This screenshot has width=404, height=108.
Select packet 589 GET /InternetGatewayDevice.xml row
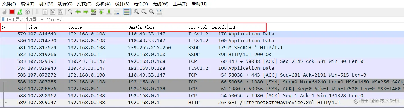click(x=202, y=103)
